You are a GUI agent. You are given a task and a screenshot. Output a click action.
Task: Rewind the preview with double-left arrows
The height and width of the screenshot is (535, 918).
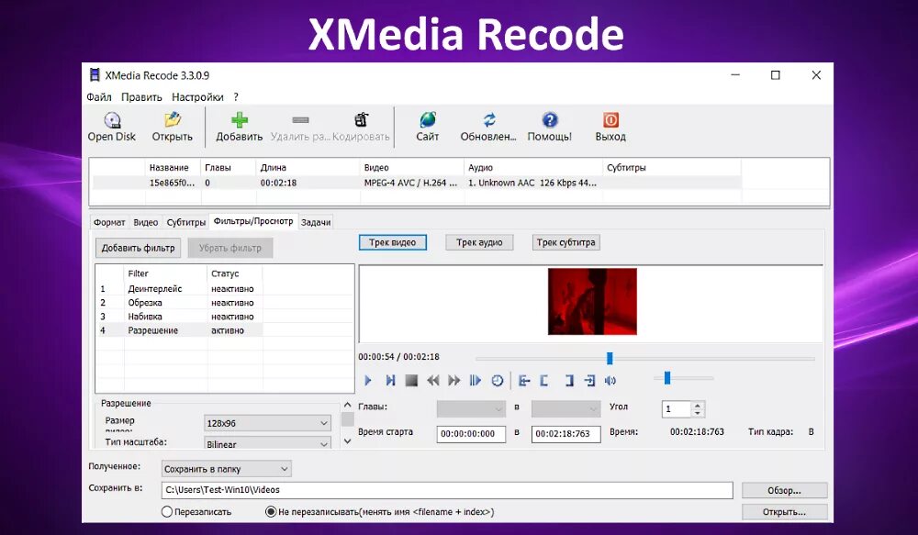432,381
